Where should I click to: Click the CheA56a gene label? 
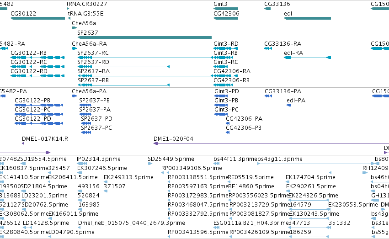[84, 23]
